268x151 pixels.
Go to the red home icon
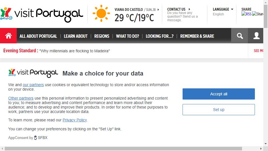(8, 36)
